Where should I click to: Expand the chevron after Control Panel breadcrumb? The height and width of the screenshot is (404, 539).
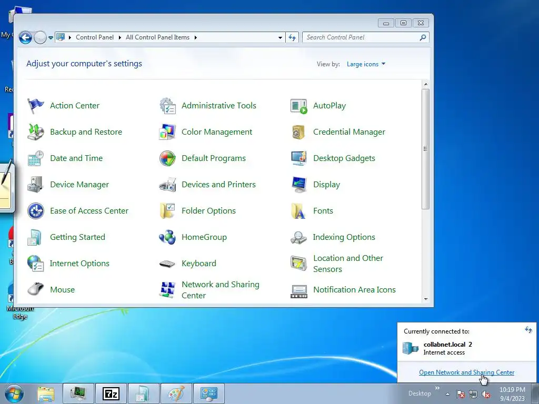click(119, 37)
